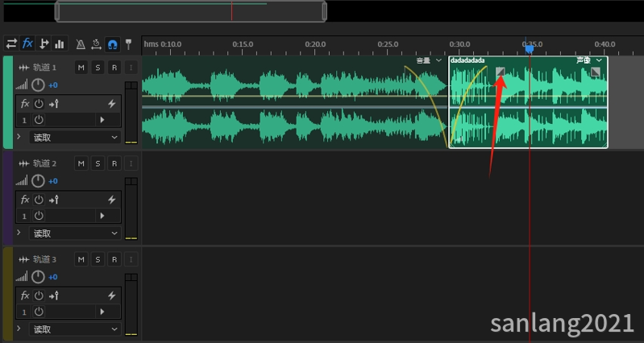Pre-render 轨道 2 with lightning icon
Screen dimensions: 644x343
pos(112,200)
